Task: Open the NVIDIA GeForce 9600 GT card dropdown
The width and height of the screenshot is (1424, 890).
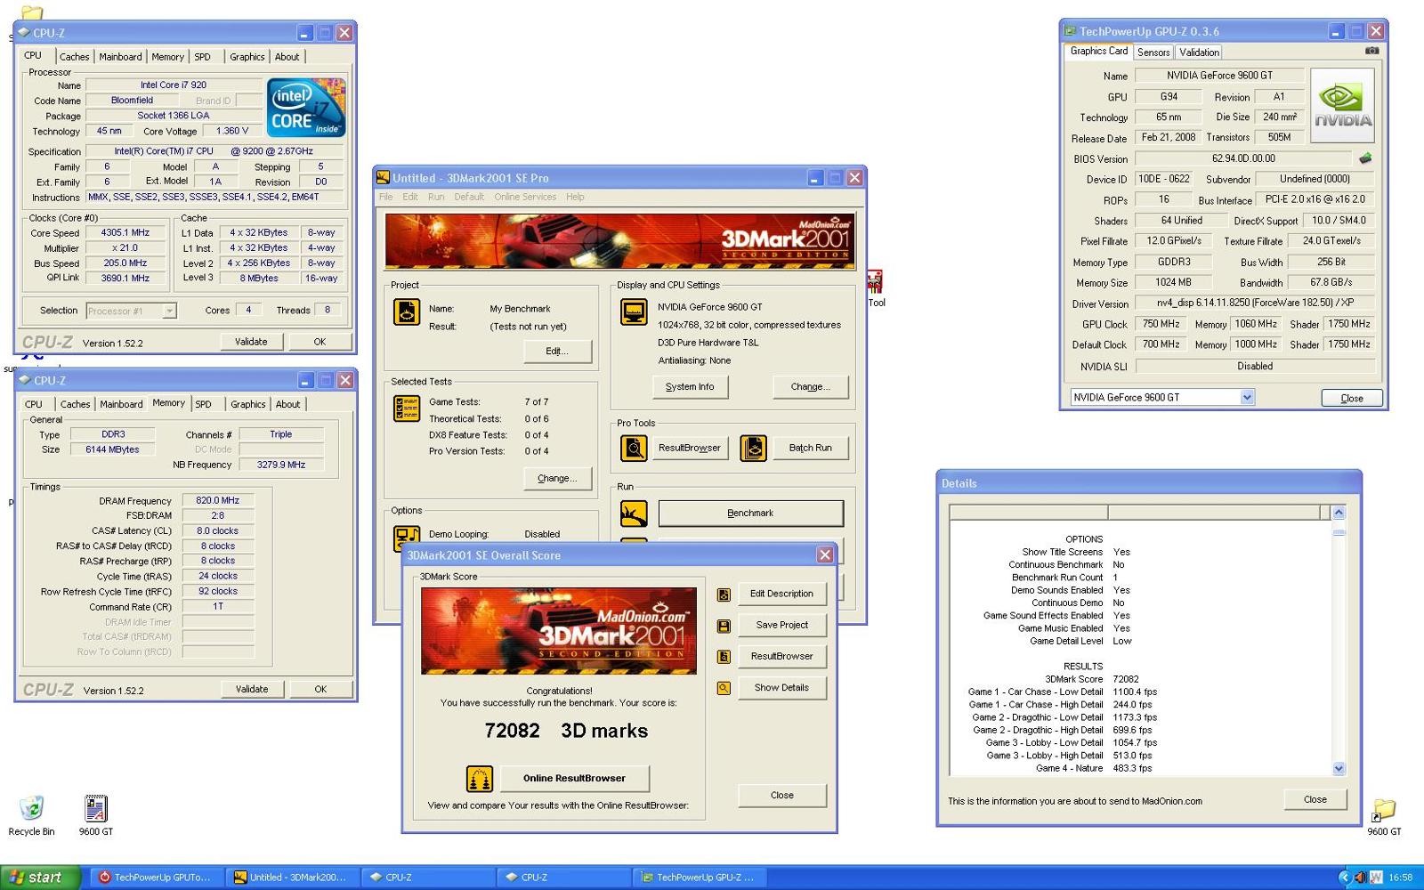Action: 1247,398
